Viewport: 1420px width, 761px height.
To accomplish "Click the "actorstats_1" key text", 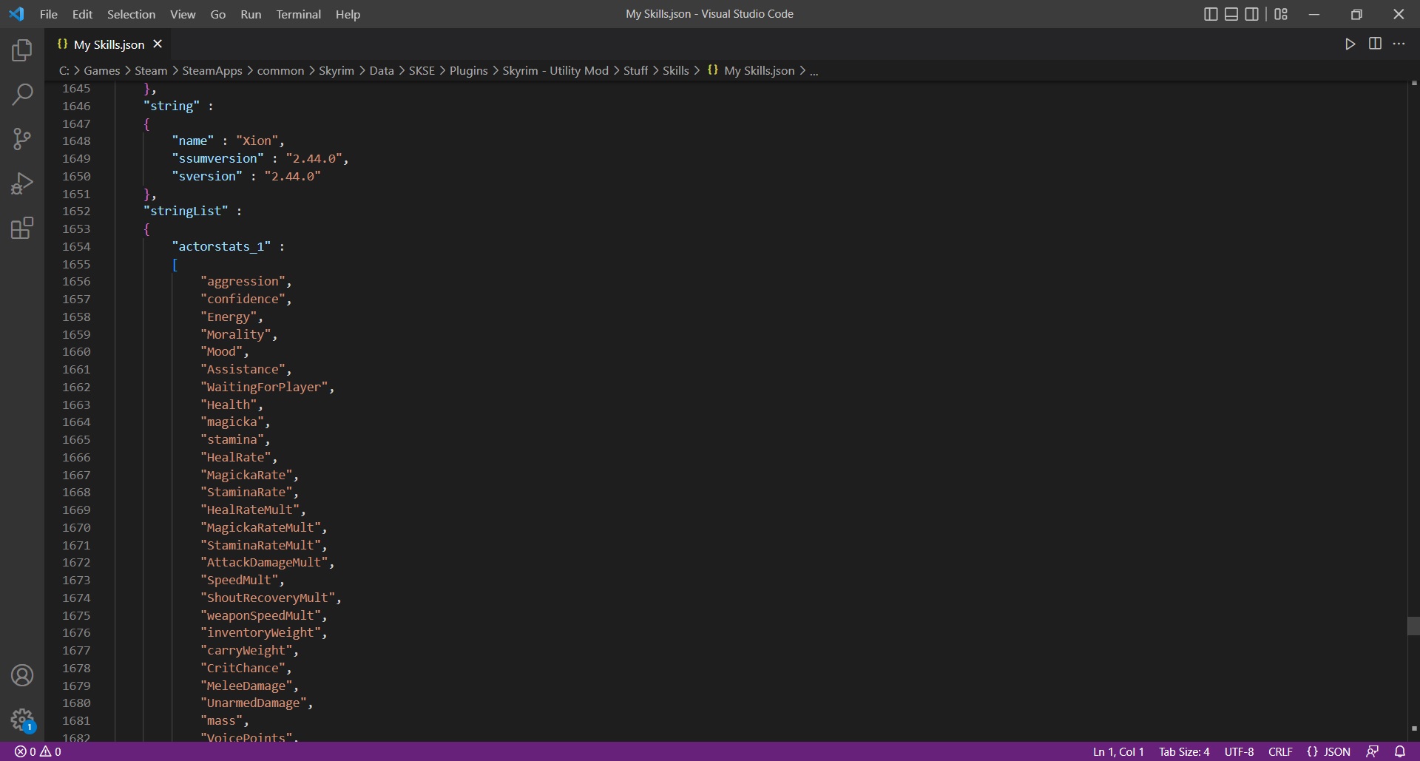I will pyautogui.click(x=221, y=246).
